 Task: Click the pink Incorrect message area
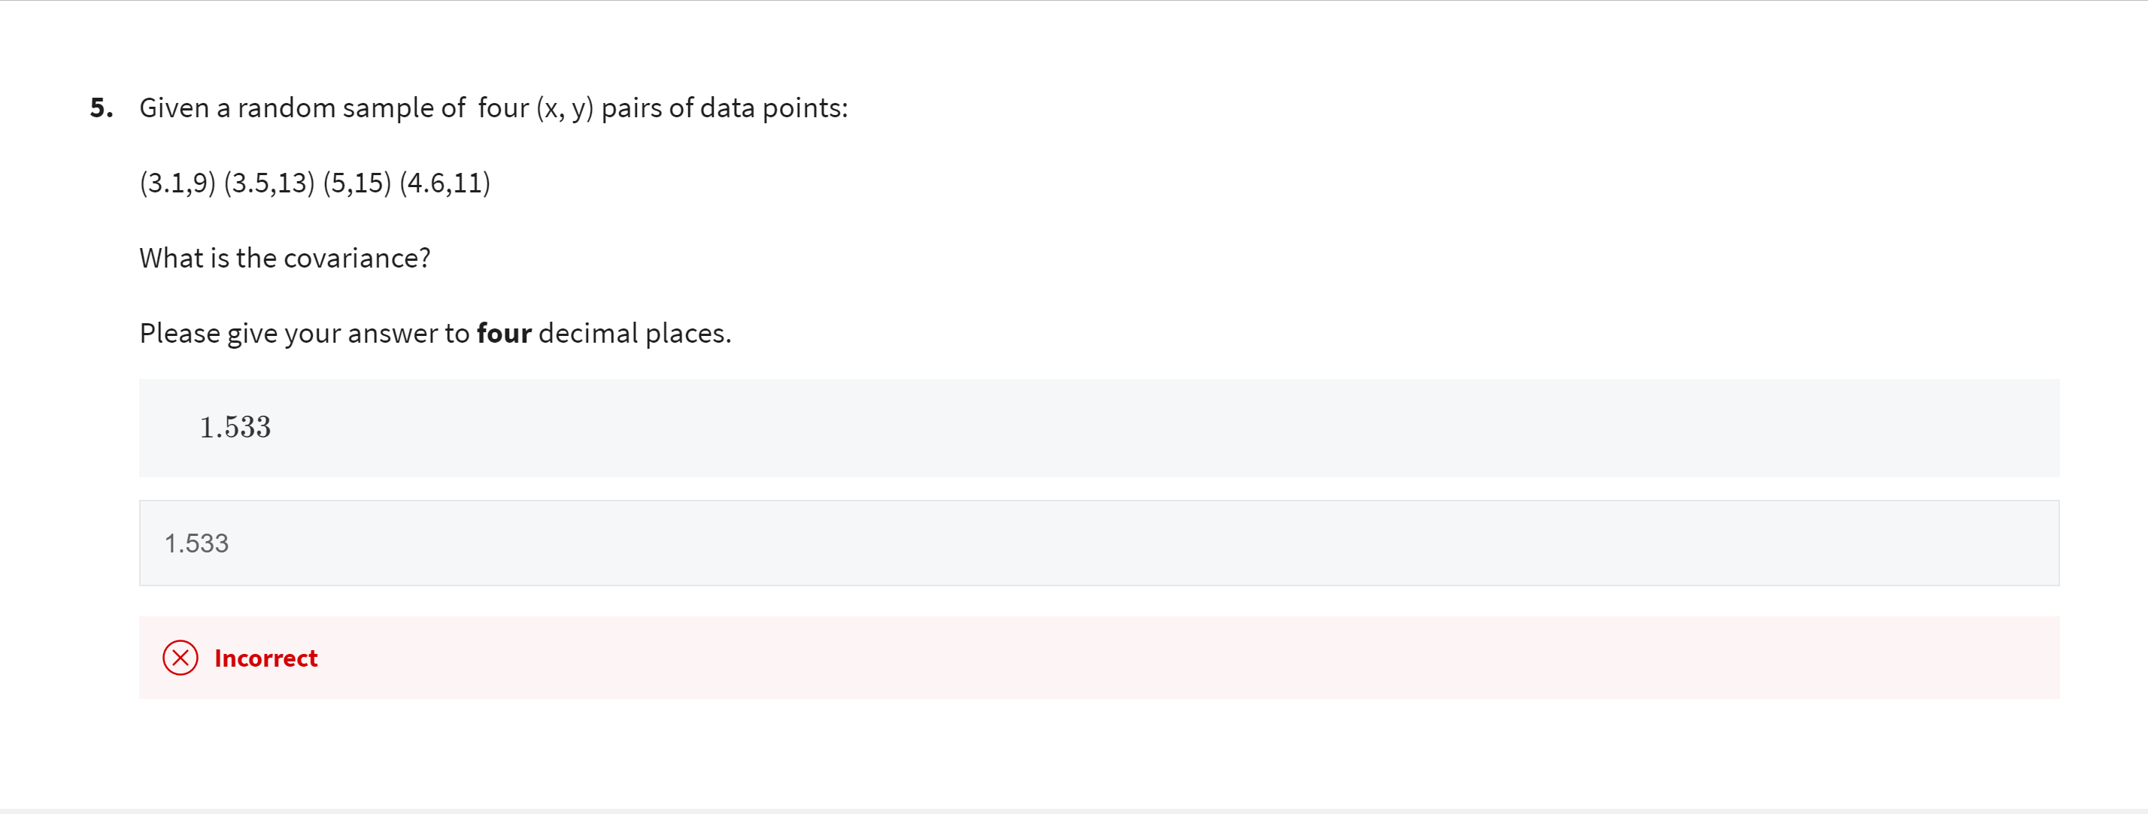(x=1084, y=658)
